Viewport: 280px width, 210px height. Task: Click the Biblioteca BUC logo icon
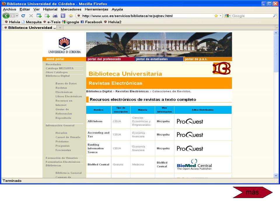coord(222,68)
